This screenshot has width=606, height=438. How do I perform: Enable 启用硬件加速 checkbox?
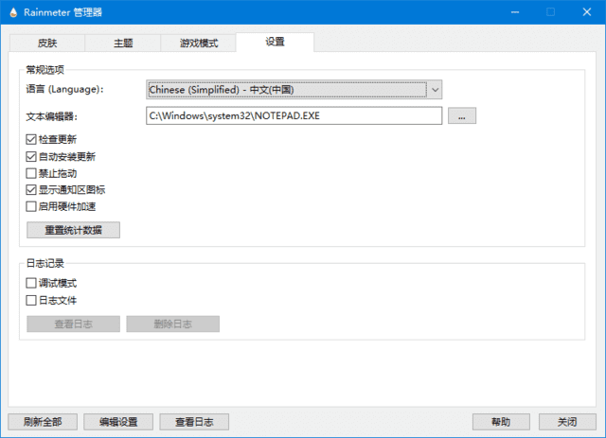point(31,207)
